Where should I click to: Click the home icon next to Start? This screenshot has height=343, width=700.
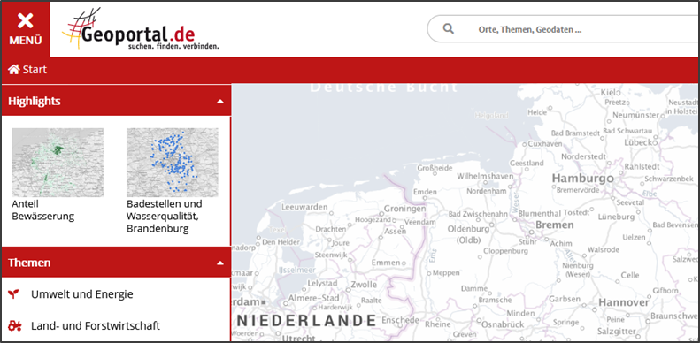click(x=14, y=70)
